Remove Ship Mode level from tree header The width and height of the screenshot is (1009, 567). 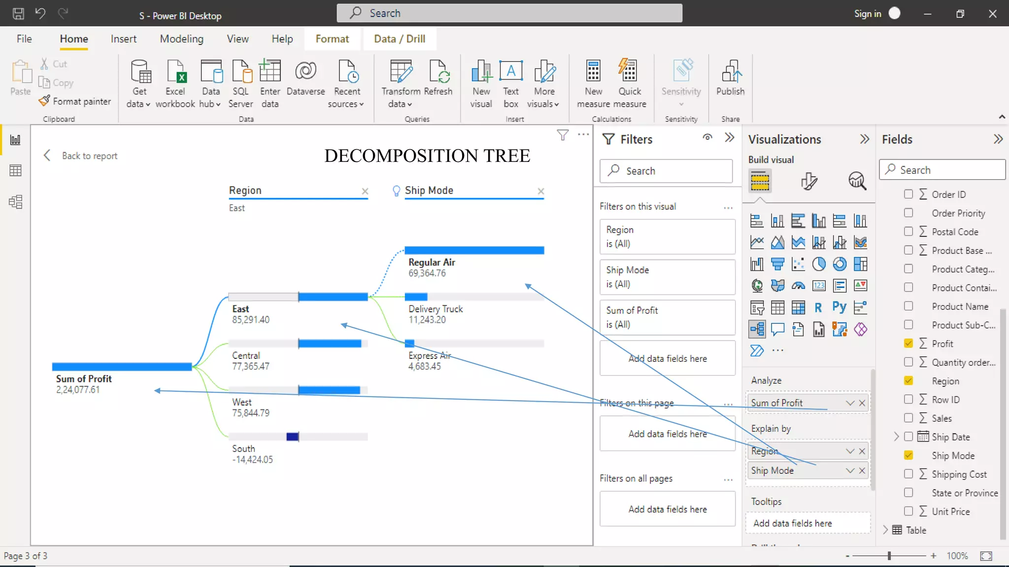541,191
